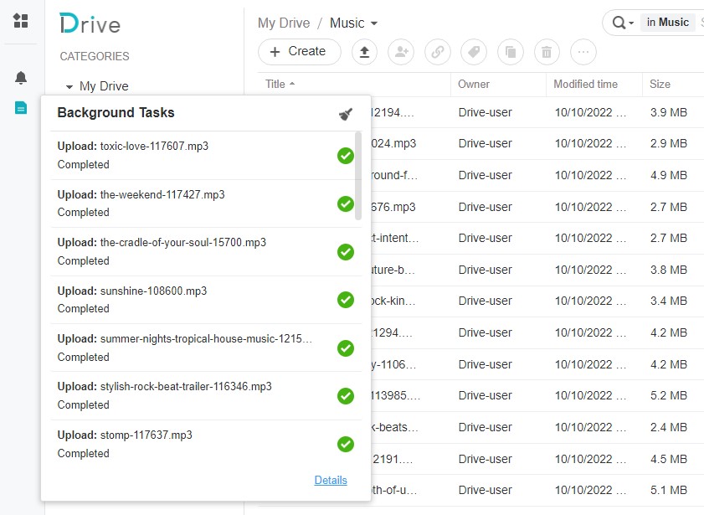
Task: Click the file row sized 5.1 MB
Action: pos(537,491)
